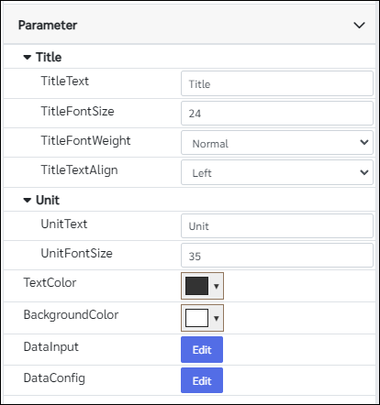Click Edit button for DataConfig
Viewport: 380px width, 405px height.
pyautogui.click(x=202, y=380)
